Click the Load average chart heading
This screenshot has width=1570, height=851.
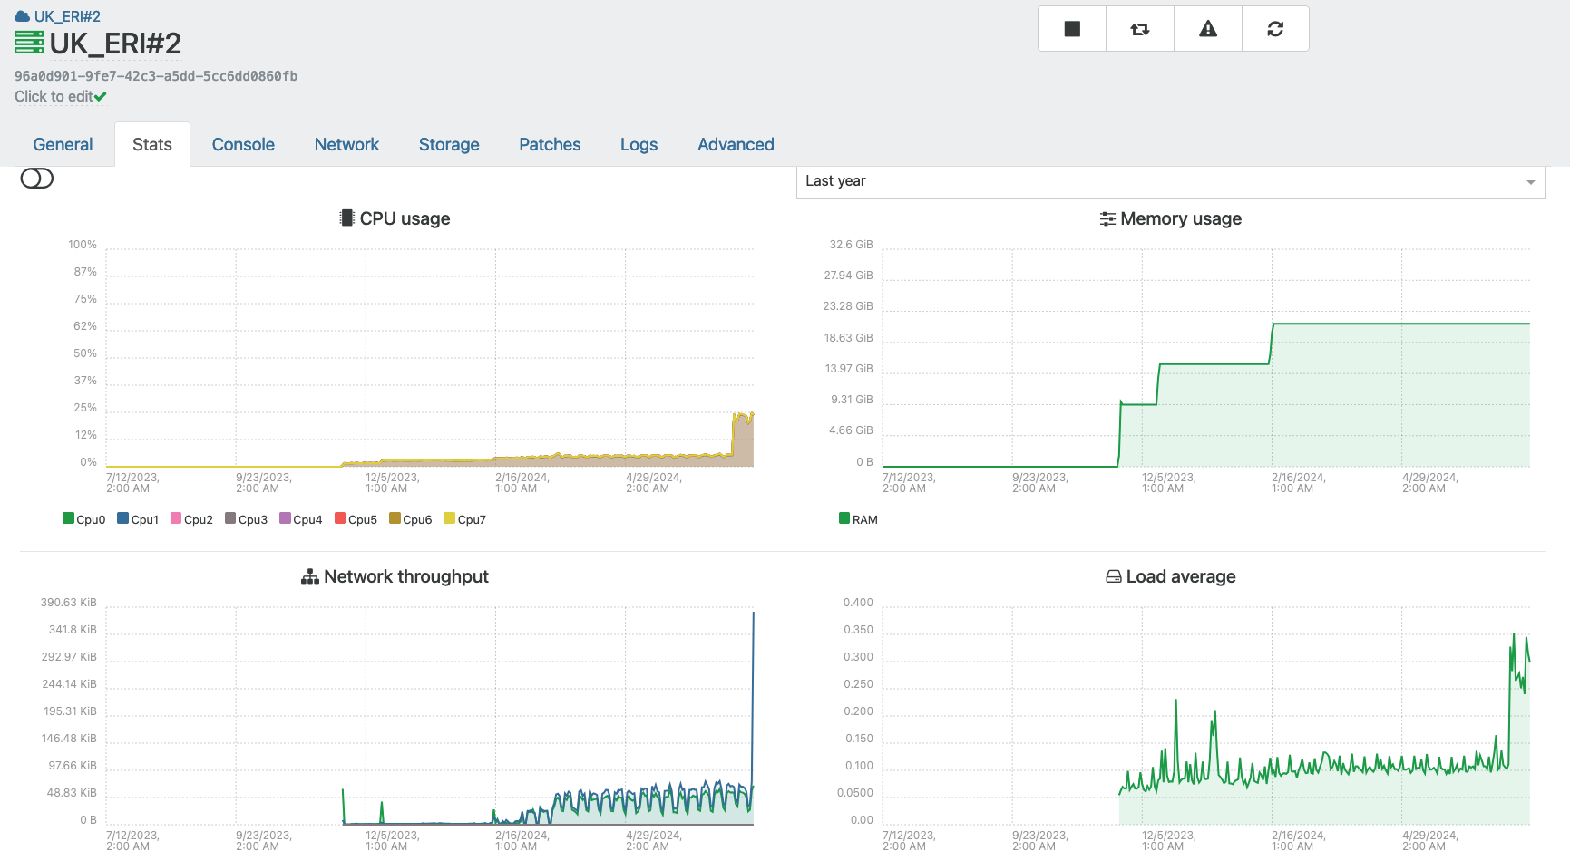tap(1181, 576)
